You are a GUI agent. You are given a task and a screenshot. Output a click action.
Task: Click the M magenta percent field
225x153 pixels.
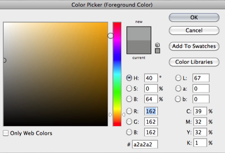[x=200, y=122]
